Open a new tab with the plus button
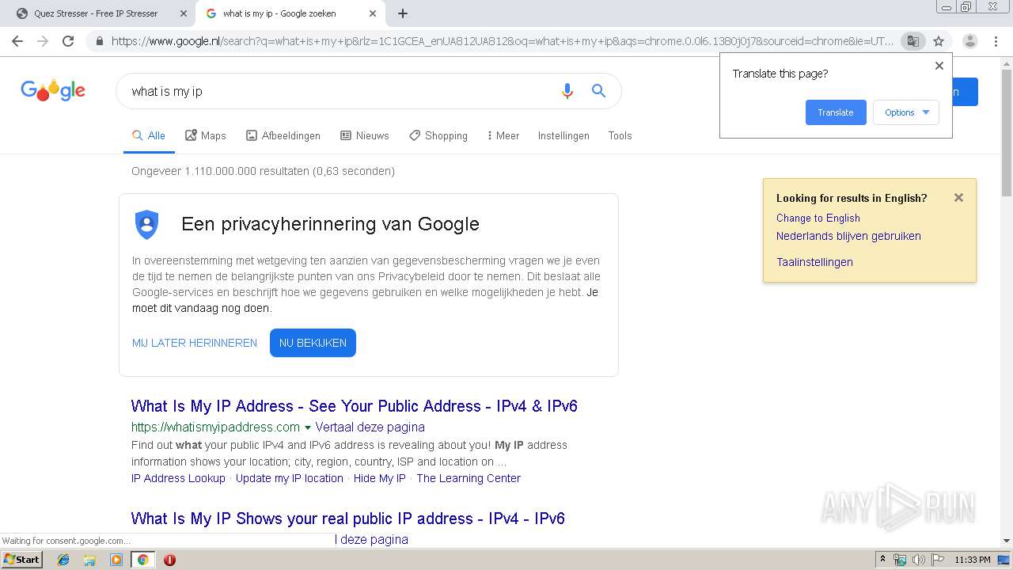 click(403, 13)
